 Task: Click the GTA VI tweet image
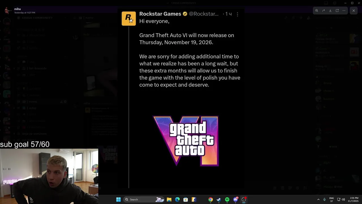[181, 98]
